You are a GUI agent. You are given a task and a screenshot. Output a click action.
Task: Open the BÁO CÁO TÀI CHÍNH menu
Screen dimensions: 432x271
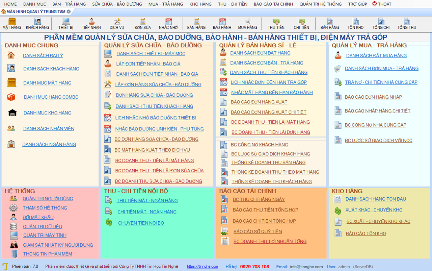[x=273, y=4]
